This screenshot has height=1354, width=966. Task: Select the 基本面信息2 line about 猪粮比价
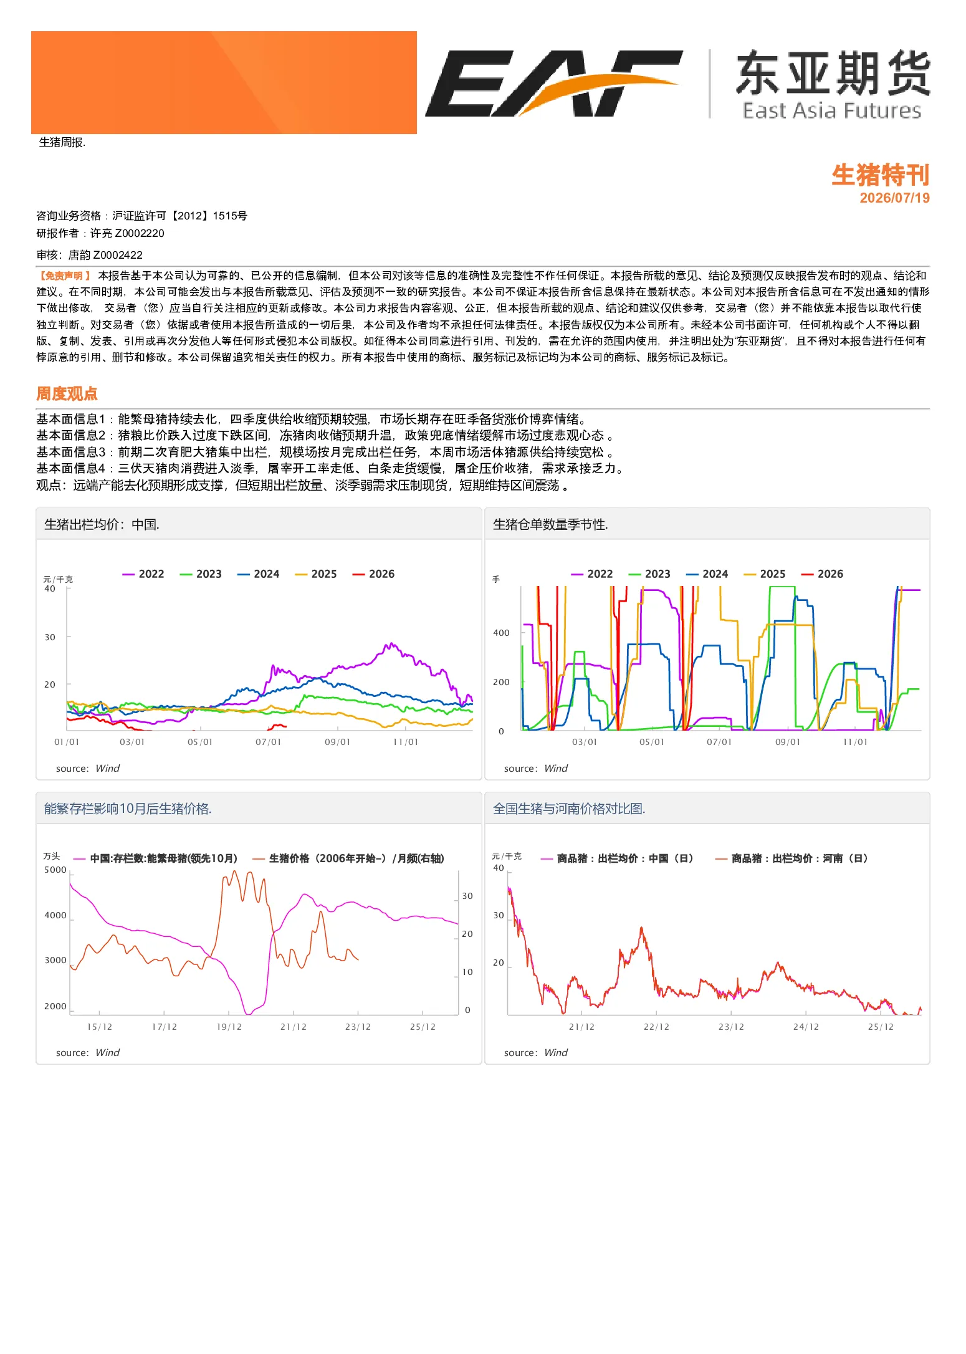(x=324, y=435)
